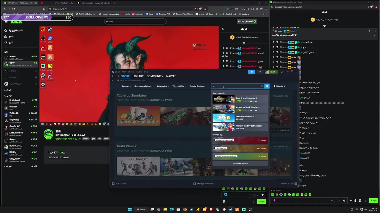Open the Kick shop icon below chat in browser
Image resolution: width=380 pixels, height=213 pixels.
[x=224, y=201]
